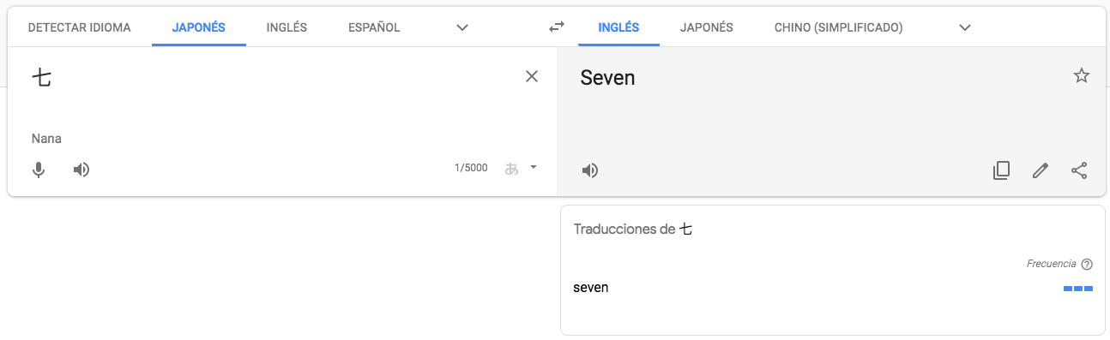Suggest an edit with pencil icon
1110x340 pixels.
1041,170
